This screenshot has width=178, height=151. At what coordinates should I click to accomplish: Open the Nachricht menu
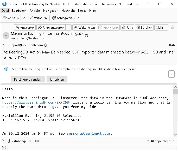68,11
